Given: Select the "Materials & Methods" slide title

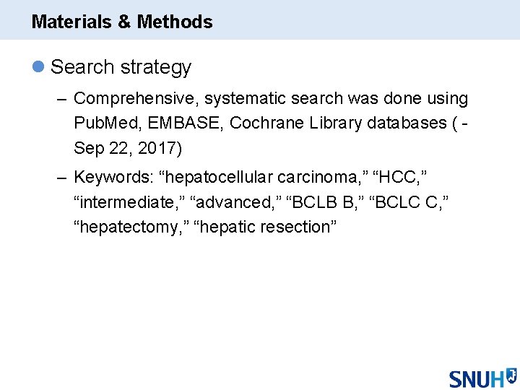Looking at the screenshot, I should coord(122,22).
